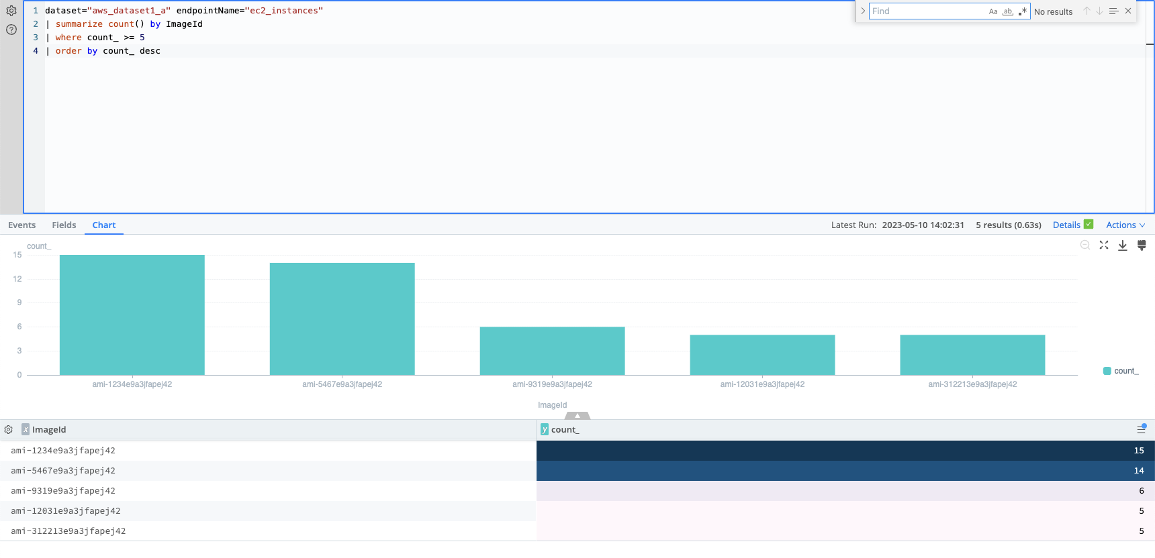The height and width of the screenshot is (558, 1155).
Task: Click the count value 6 cell
Action: 845,491
